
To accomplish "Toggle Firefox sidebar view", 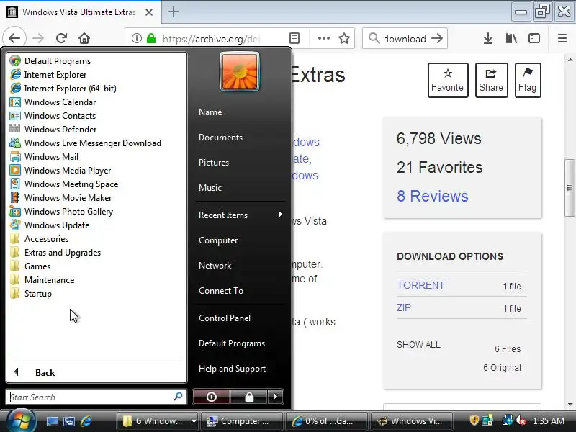I will coord(534,38).
